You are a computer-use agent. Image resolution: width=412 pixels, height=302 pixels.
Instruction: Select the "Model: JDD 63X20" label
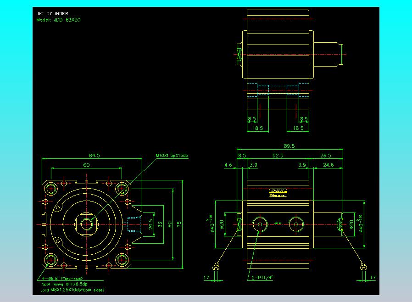coord(58,20)
